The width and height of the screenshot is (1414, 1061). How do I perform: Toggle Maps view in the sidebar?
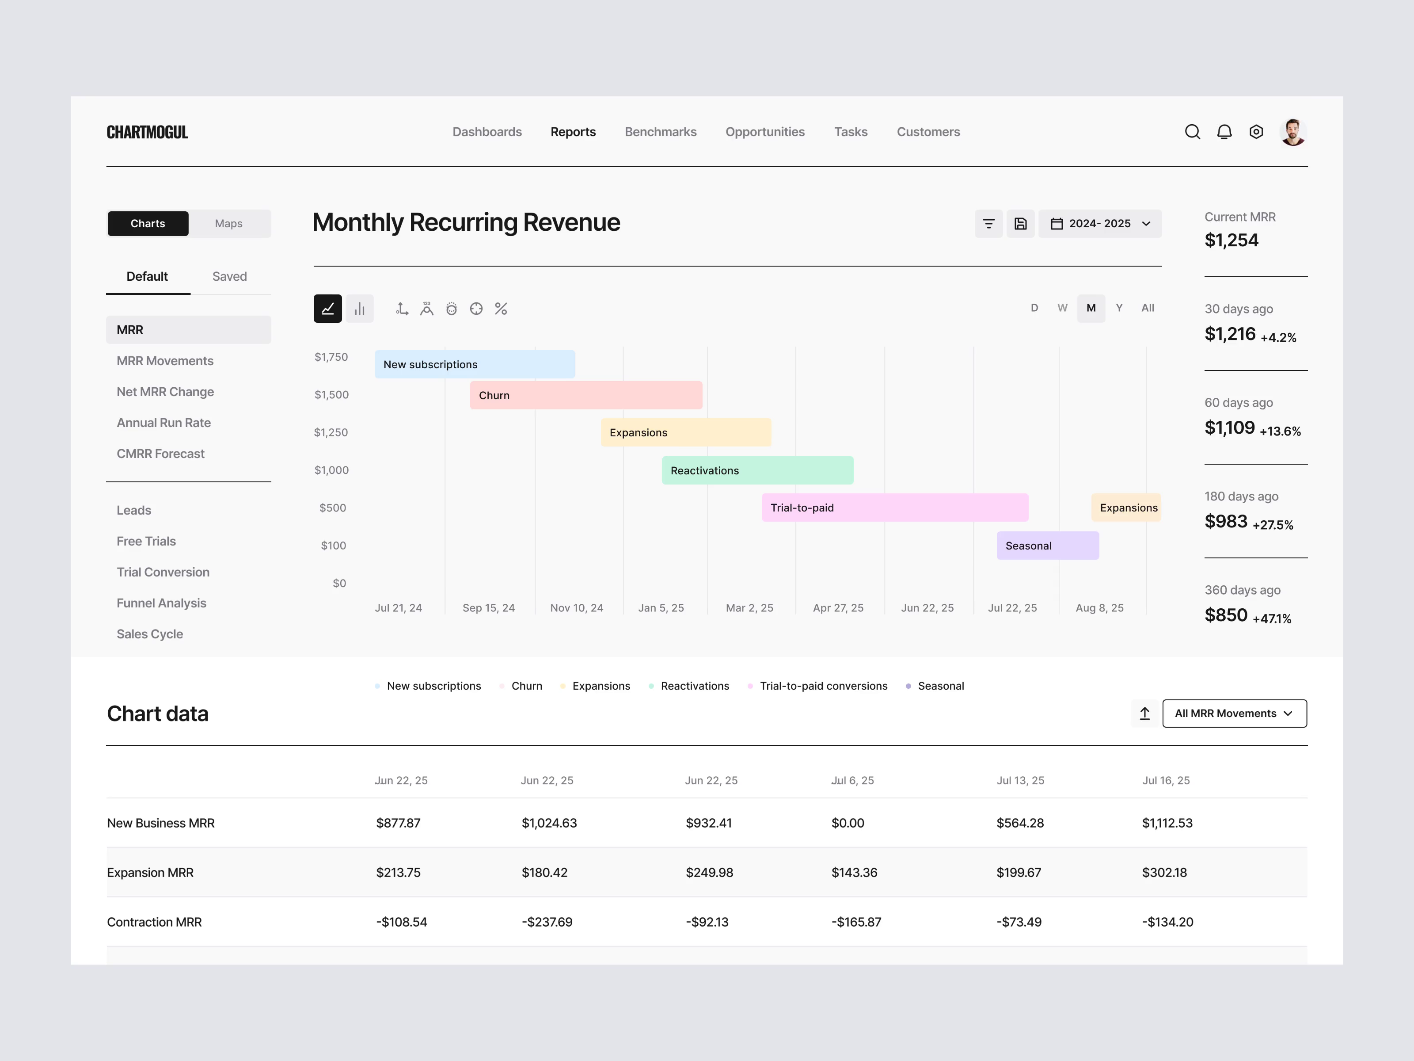(x=229, y=223)
